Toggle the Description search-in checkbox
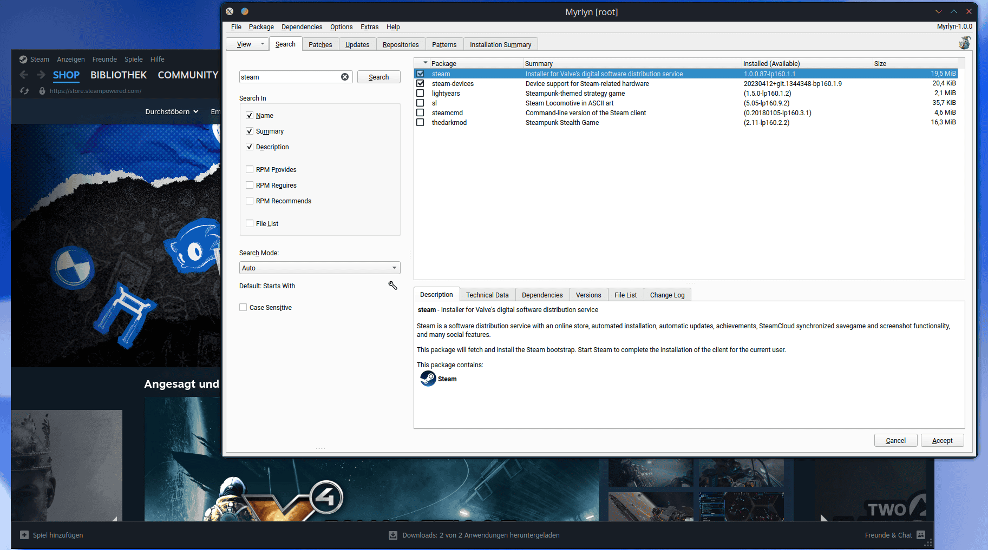988x550 pixels. [250, 147]
